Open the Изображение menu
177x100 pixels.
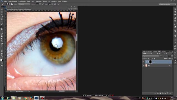point(22,1)
